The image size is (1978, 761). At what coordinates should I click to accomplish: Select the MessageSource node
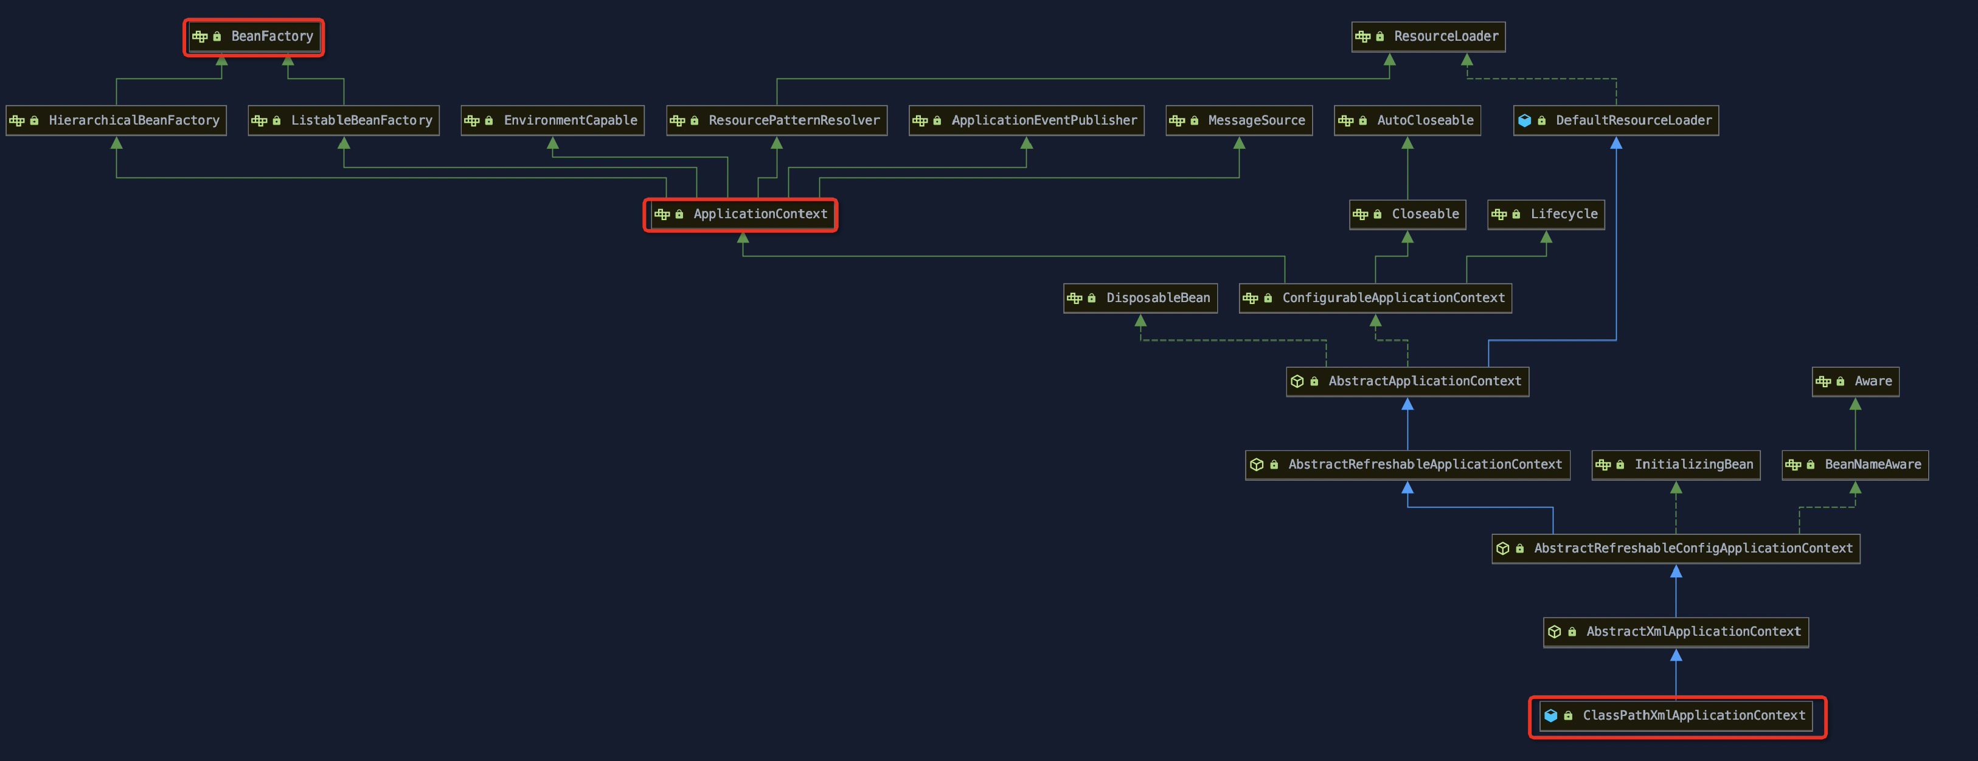click(x=1238, y=120)
